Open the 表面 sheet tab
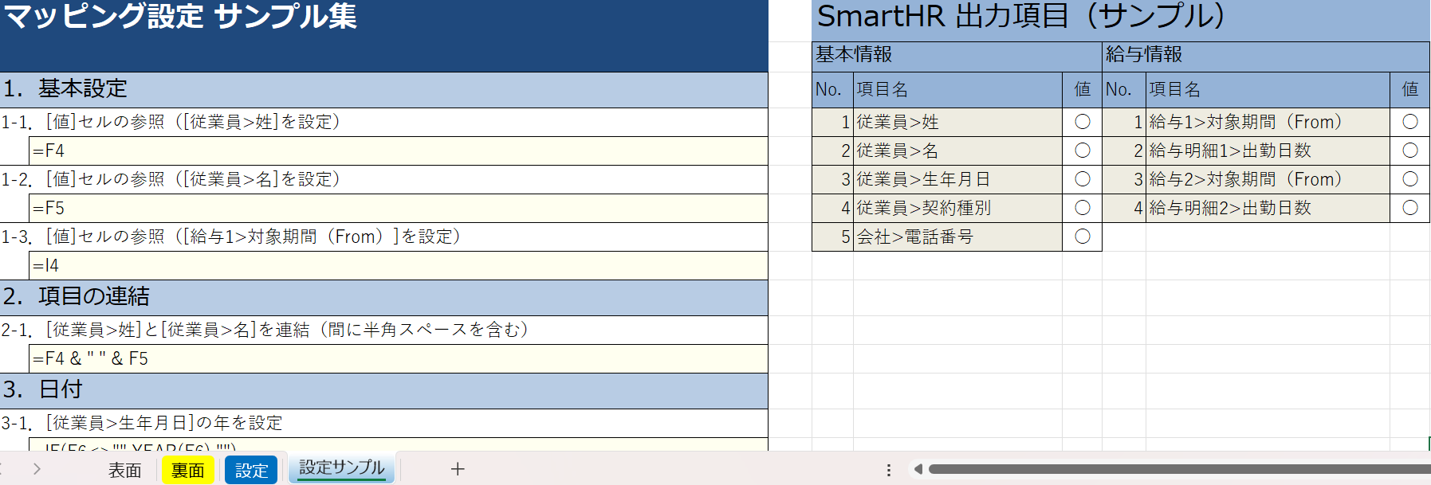 coord(124,470)
